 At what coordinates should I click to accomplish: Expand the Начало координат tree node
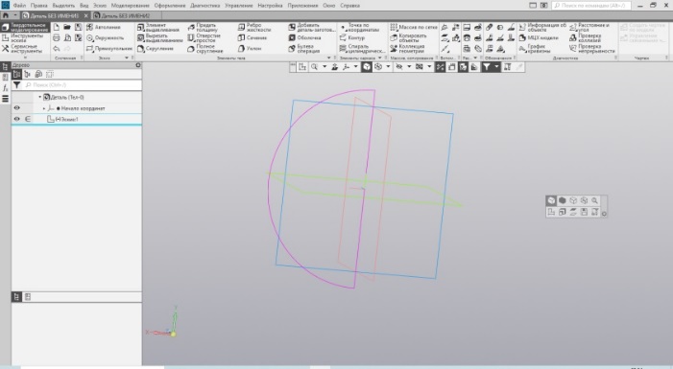point(44,108)
